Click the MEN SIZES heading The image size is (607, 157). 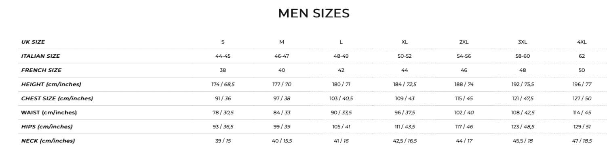[x=314, y=13]
